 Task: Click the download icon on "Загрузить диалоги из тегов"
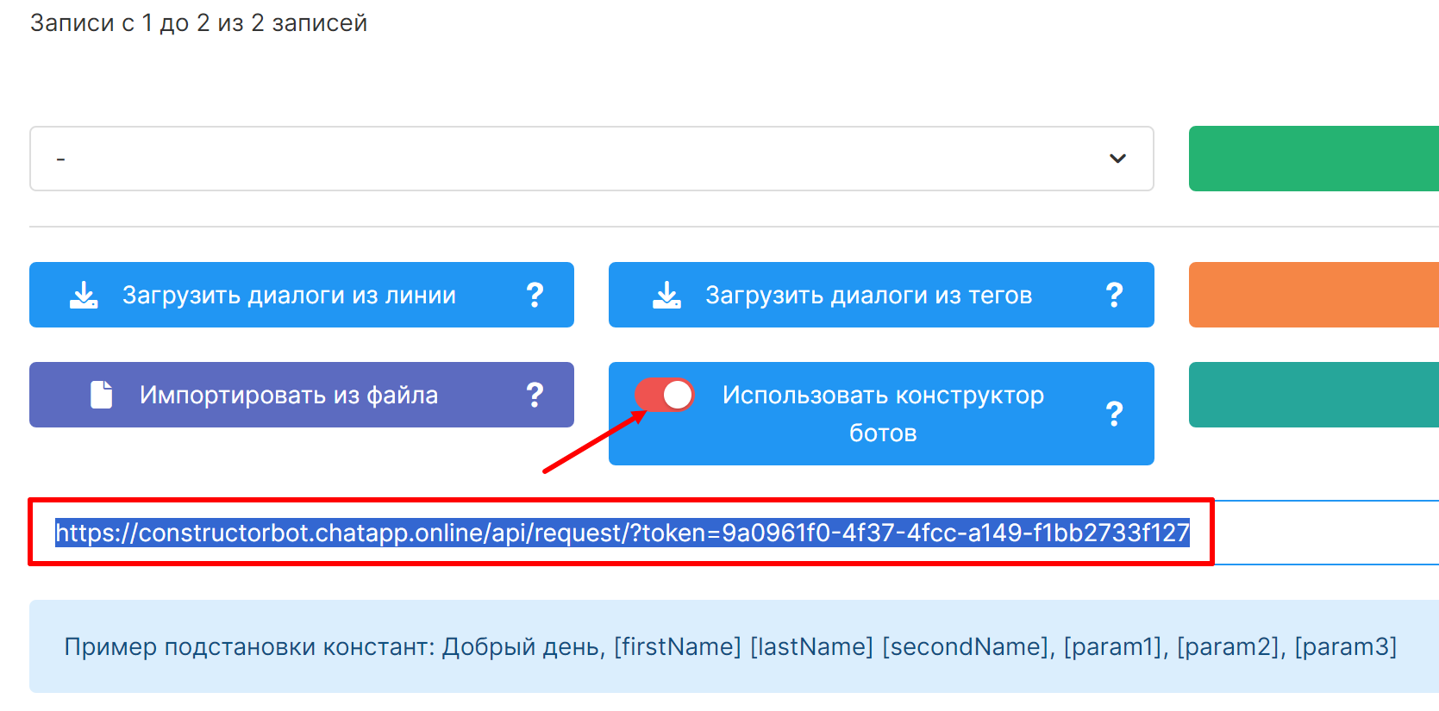click(x=666, y=295)
